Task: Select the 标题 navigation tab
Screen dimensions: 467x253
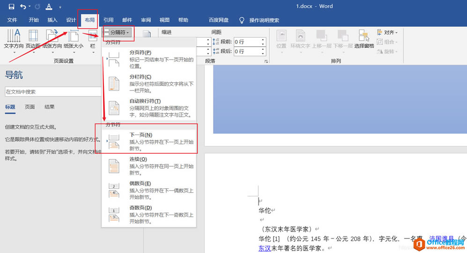Action: (10, 107)
